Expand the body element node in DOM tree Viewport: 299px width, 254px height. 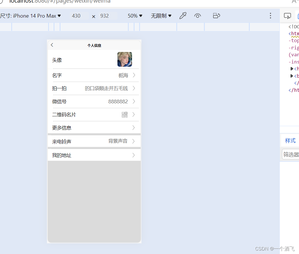[292, 76]
